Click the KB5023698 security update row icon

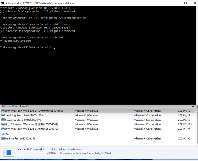pos(3,111)
